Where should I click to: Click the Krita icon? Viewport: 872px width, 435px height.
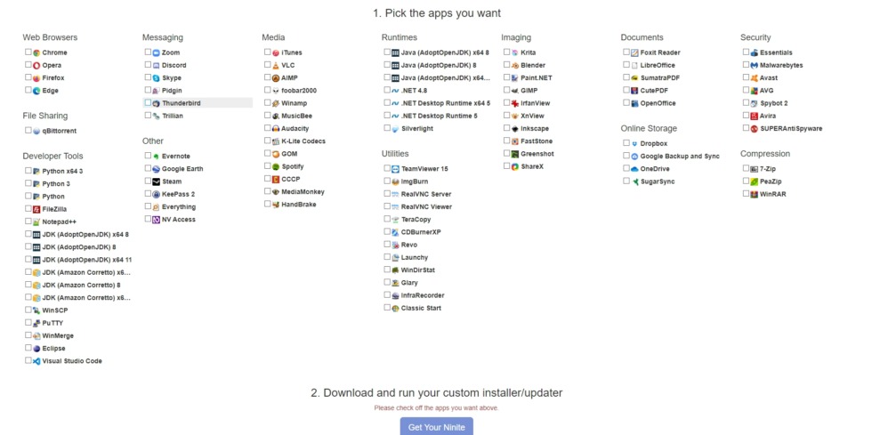click(515, 52)
